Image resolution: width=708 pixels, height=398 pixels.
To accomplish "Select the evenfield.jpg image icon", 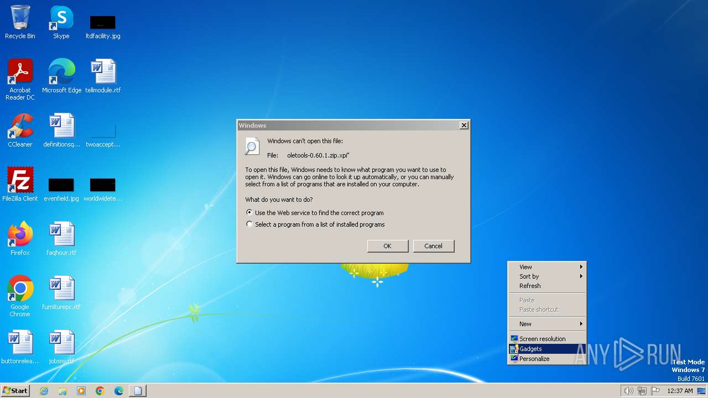I will pyautogui.click(x=61, y=189).
